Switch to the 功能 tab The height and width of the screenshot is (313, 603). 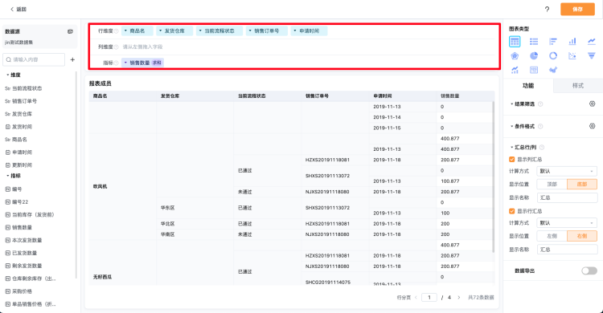[528, 86]
